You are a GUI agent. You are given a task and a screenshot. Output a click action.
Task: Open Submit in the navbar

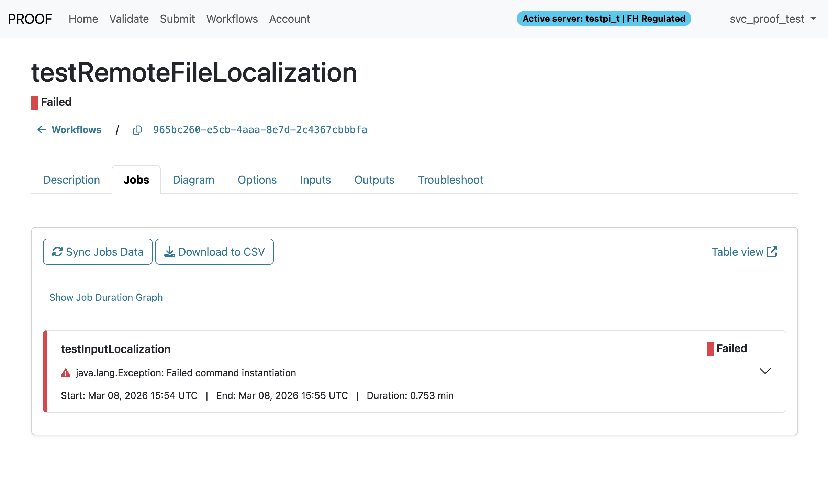click(177, 19)
